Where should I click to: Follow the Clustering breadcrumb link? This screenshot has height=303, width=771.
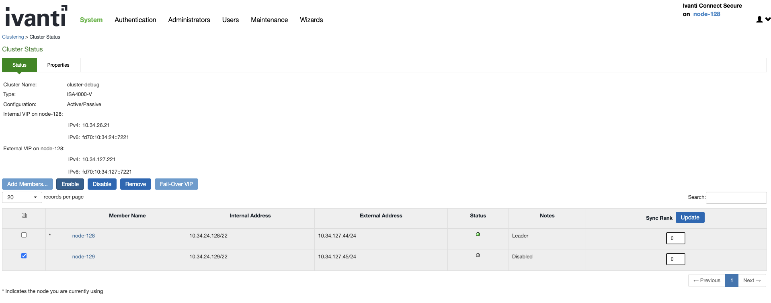pyautogui.click(x=13, y=37)
